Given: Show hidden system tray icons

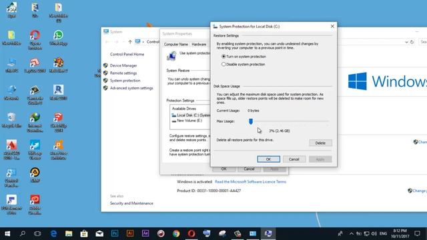Looking at the screenshot, I should click(352, 233).
